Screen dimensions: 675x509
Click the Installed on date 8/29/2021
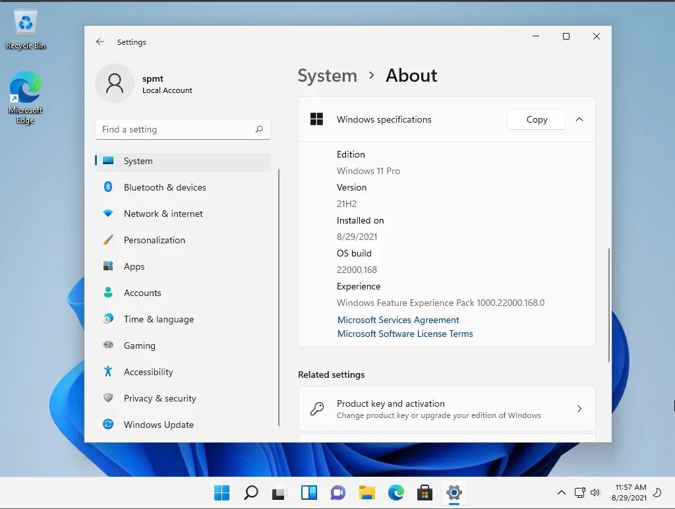[357, 237]
